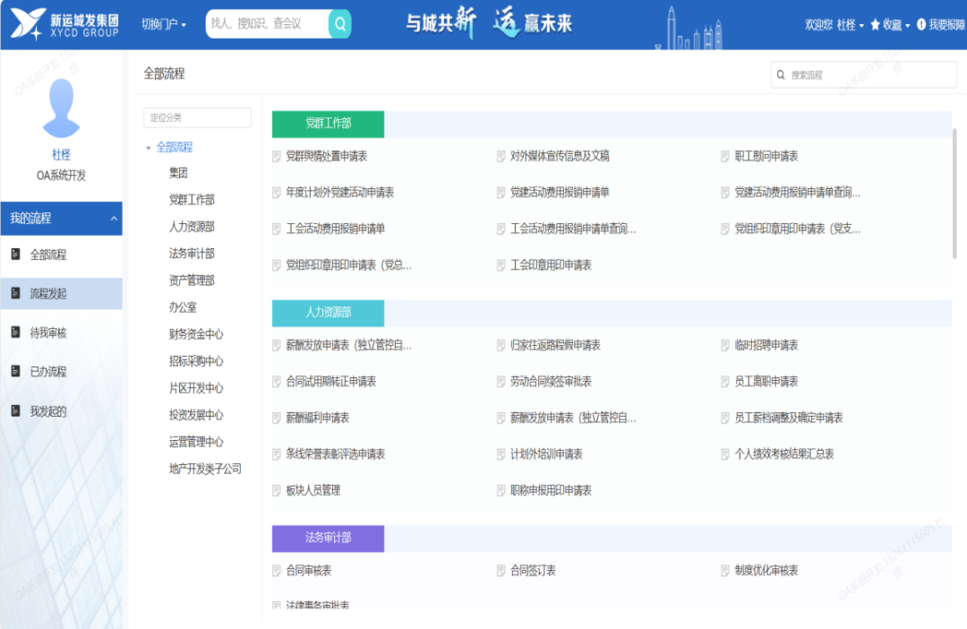
Task: Open the 切换门户 dropdown
Action: pos(164,24)
